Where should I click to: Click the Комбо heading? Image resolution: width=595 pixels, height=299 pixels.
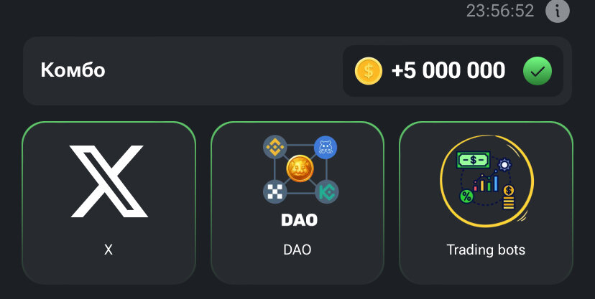(x=73, y=70)
